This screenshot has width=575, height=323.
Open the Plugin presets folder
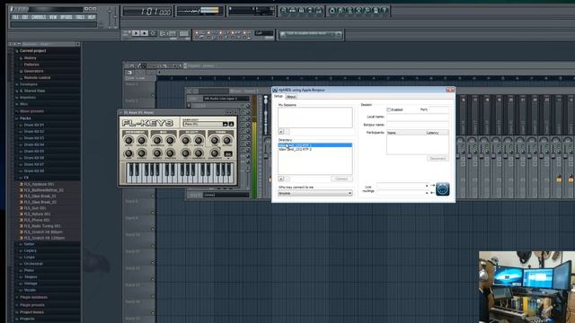click(x=32, y=305)
